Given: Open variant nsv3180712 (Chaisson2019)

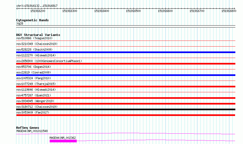Looking at the screenshot, I should [37, 107].
